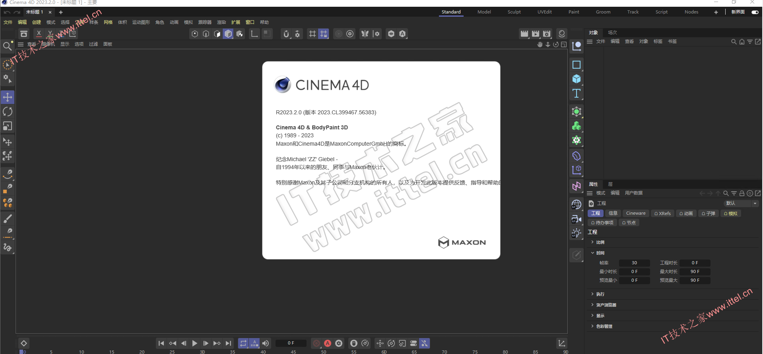
Task: Switch to the 场次 tab
Action: point(612,33)
